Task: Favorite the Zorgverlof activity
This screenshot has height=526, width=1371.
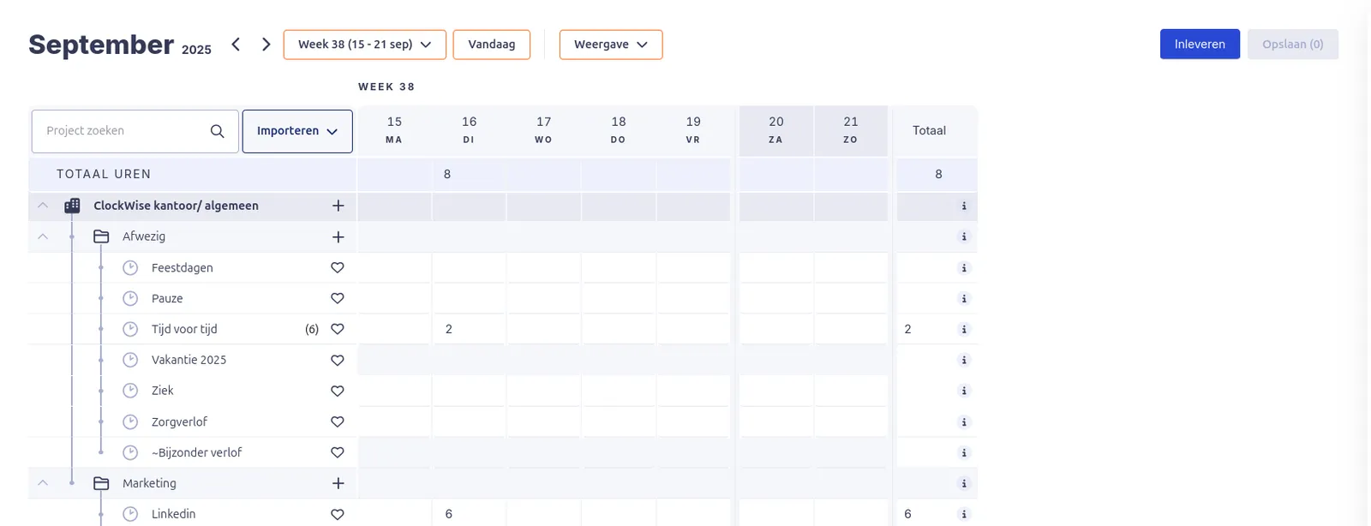Action: 338,421
